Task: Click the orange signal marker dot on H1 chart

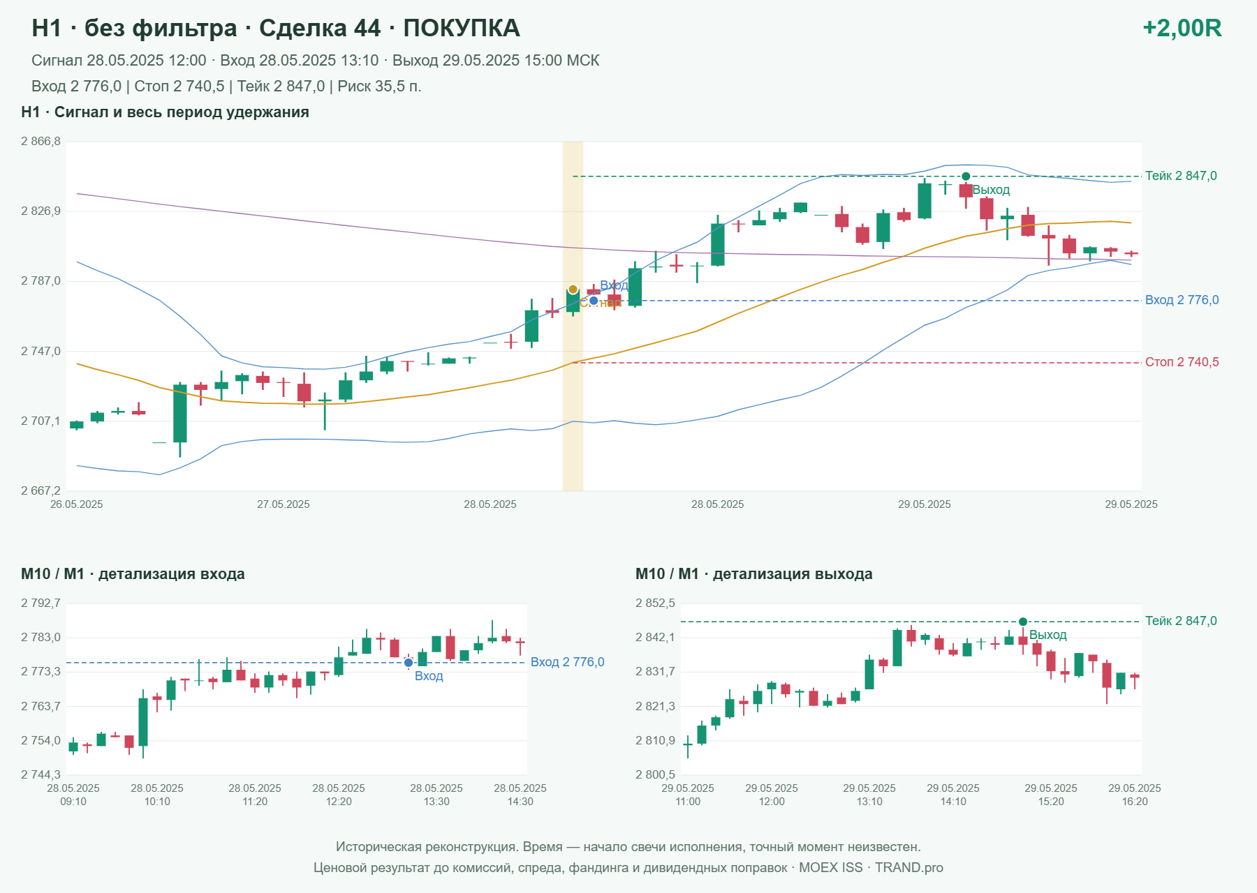Action: coord(573,290)
